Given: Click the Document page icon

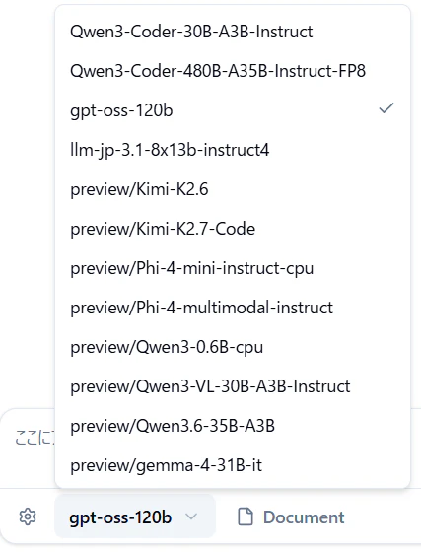Looking at the screenshot, I should [x=246, y=517].
